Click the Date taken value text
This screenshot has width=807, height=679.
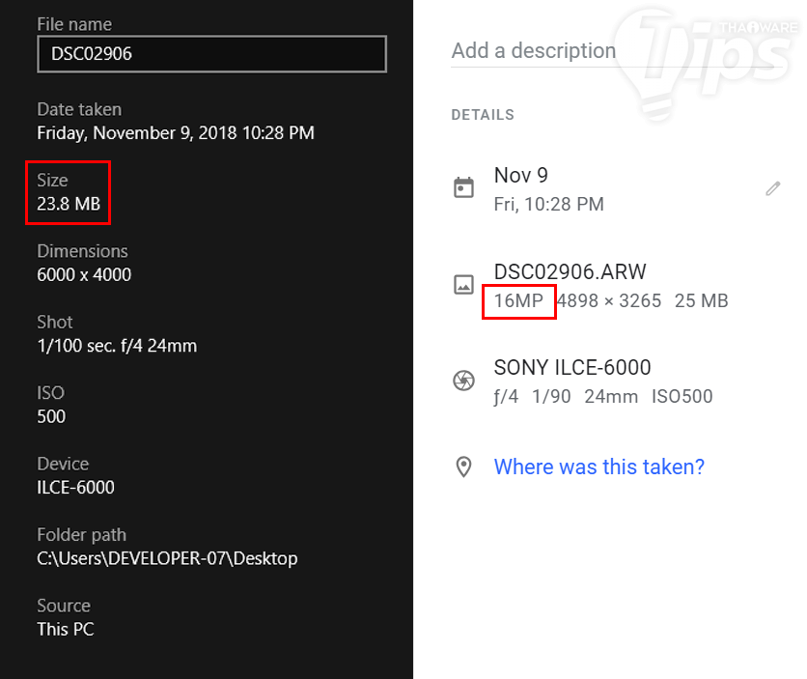[x=176, y=132]
